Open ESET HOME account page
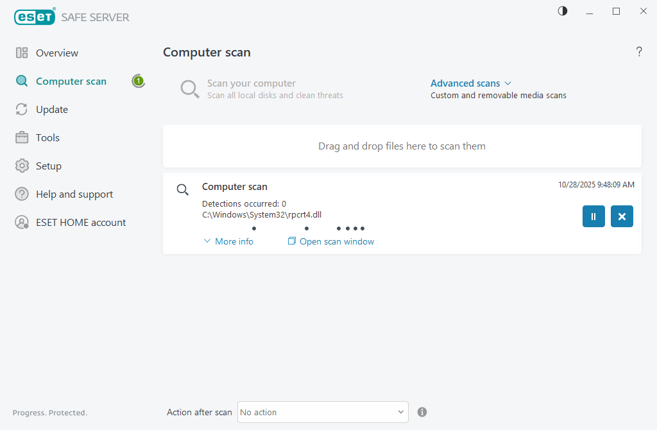 click(x=80, y=223)
